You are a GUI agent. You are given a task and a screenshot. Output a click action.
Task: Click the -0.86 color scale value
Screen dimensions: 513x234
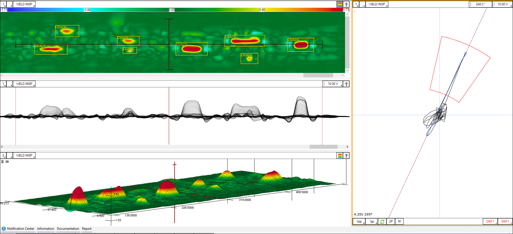tap(87, 10)
